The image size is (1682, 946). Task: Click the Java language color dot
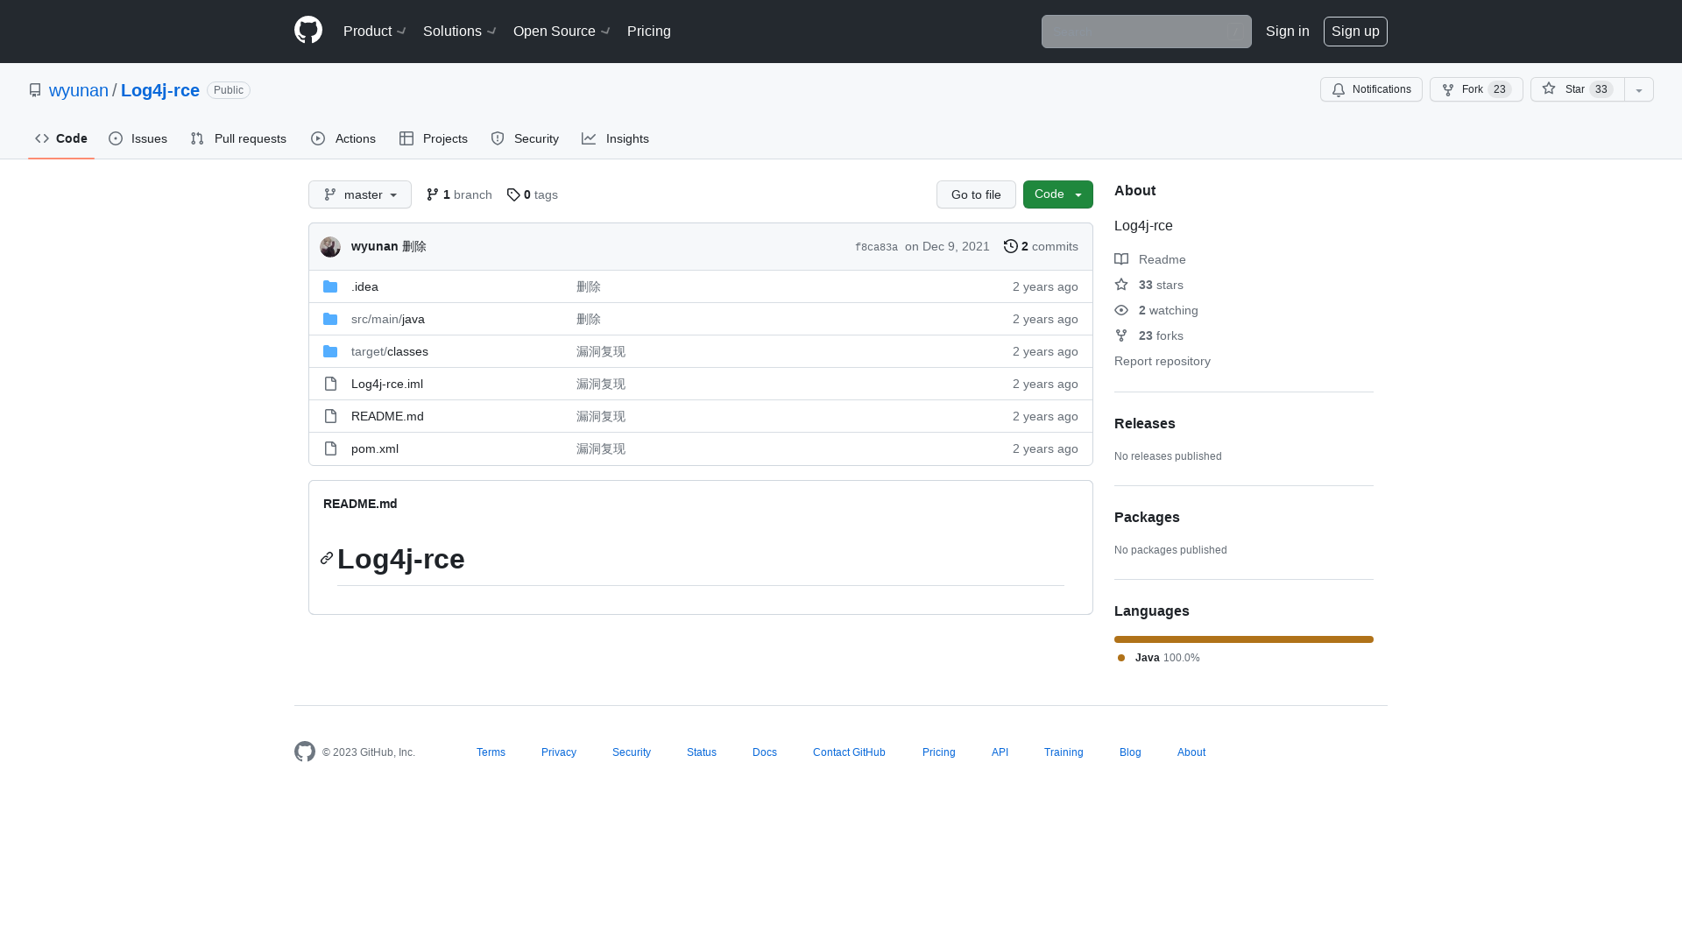coord(1121,658)
